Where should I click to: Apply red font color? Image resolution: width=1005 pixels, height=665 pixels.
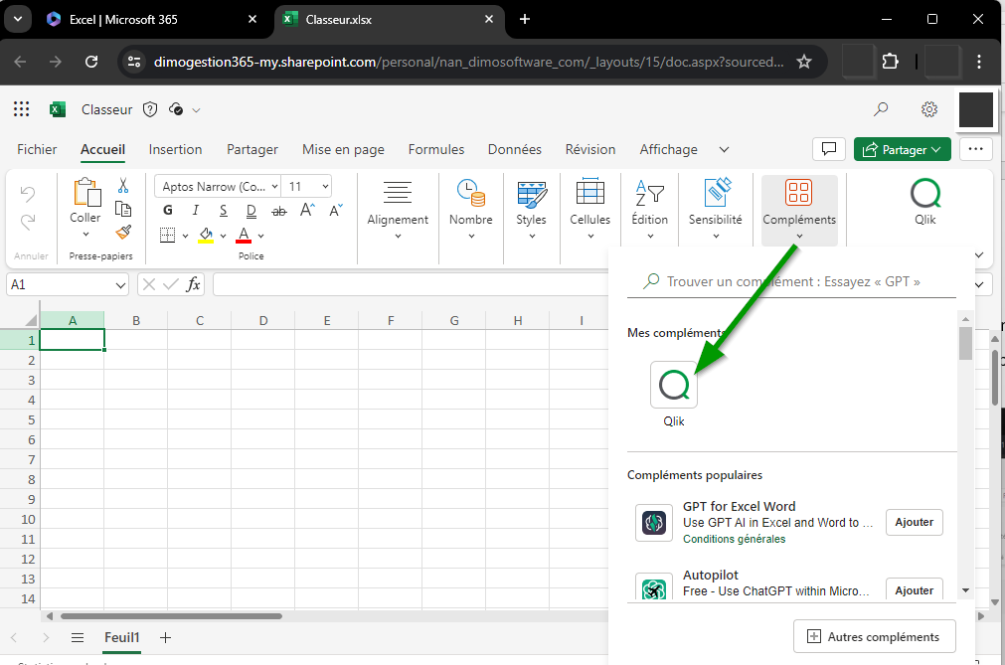[244, 236]
